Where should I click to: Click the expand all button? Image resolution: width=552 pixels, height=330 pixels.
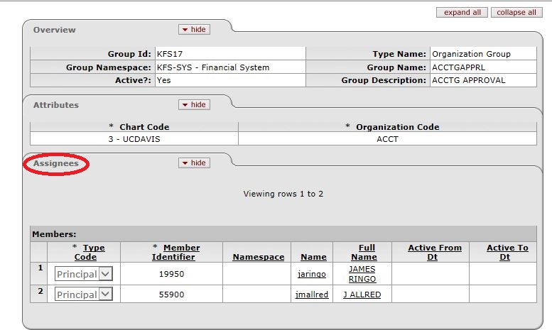pyautogui.click(x=462, y=12)
